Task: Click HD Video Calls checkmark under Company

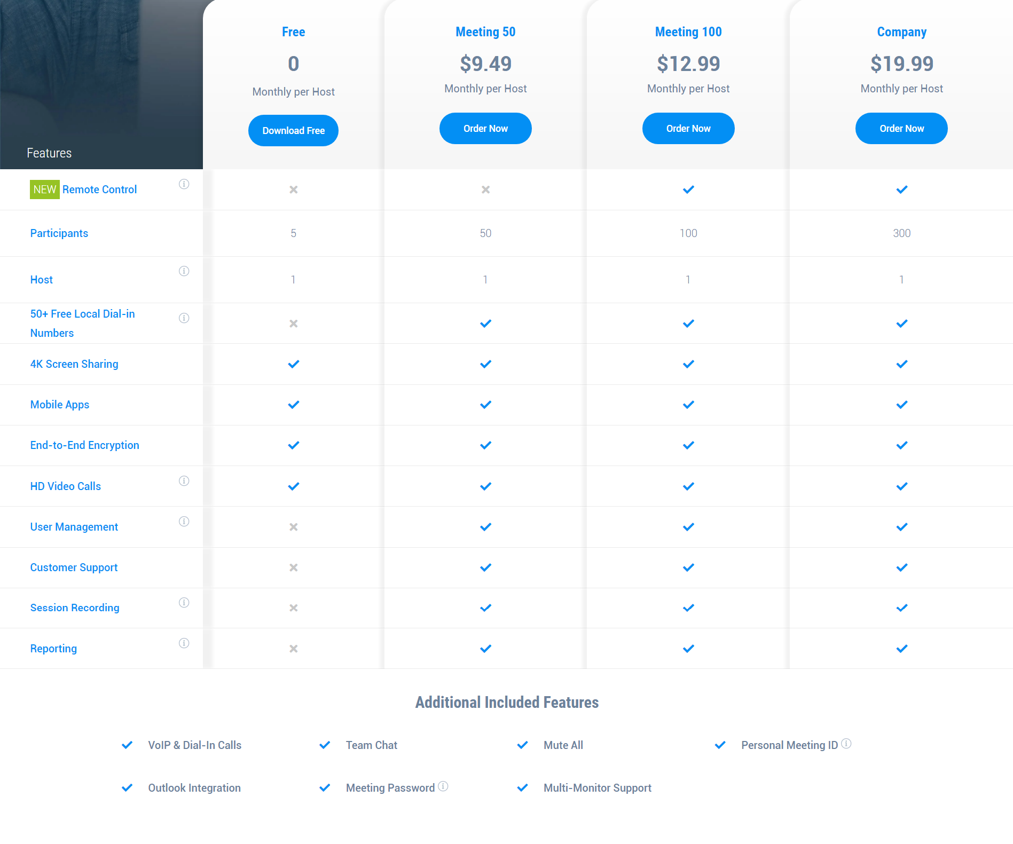Action: click(x=902, y=486)
